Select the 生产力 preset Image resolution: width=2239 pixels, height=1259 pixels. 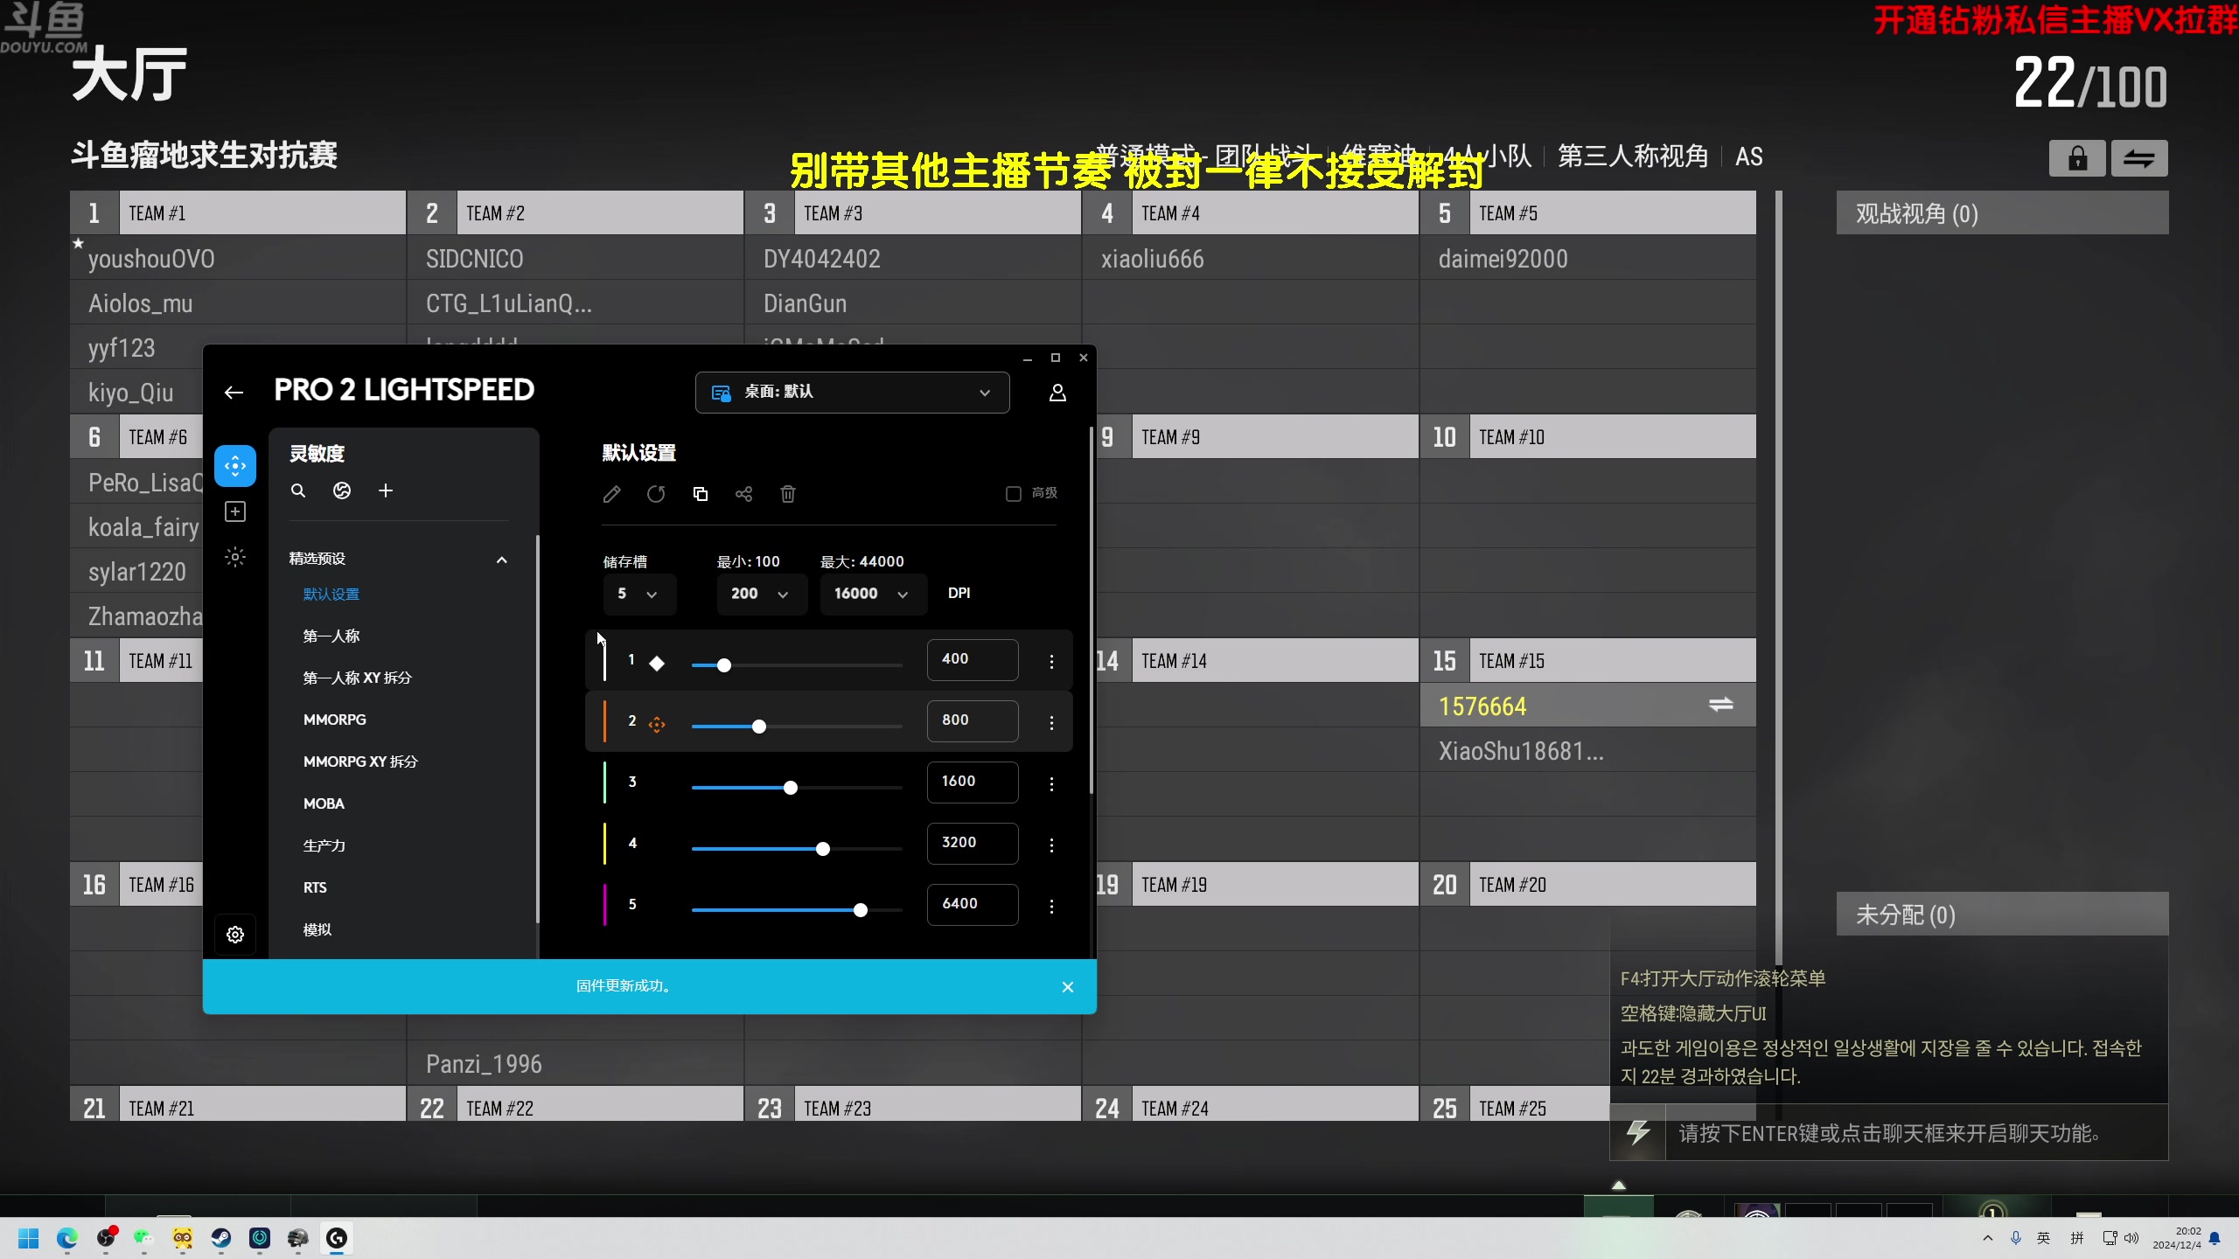324,845
